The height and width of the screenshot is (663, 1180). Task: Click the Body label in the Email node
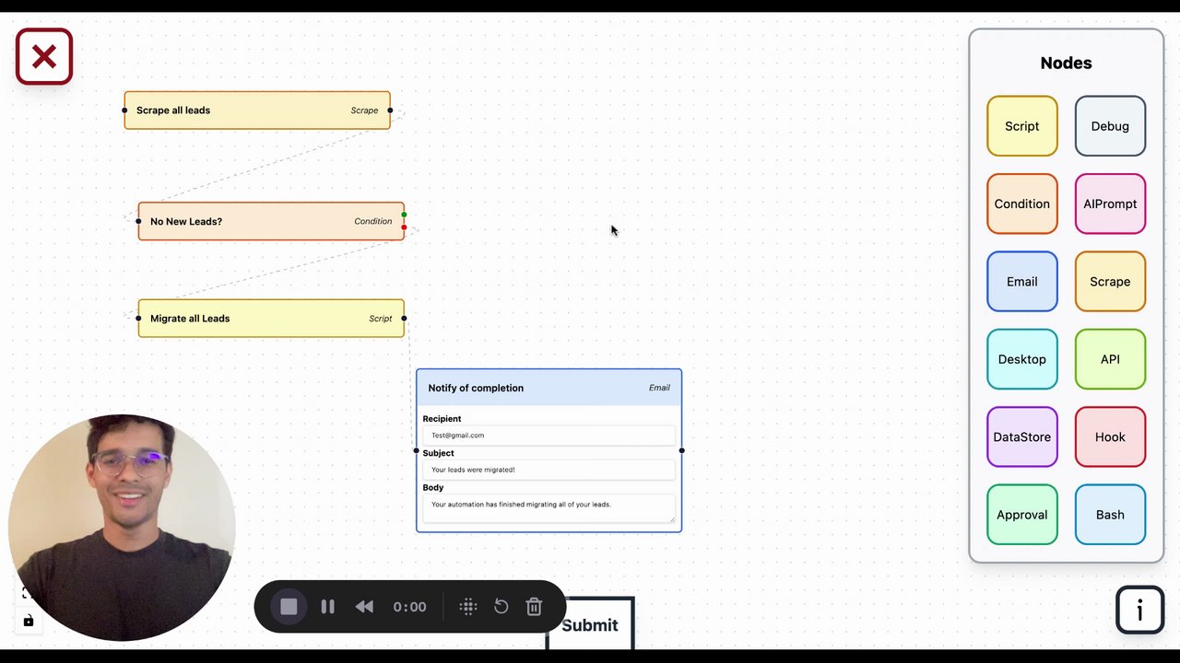tap(433, 487)
